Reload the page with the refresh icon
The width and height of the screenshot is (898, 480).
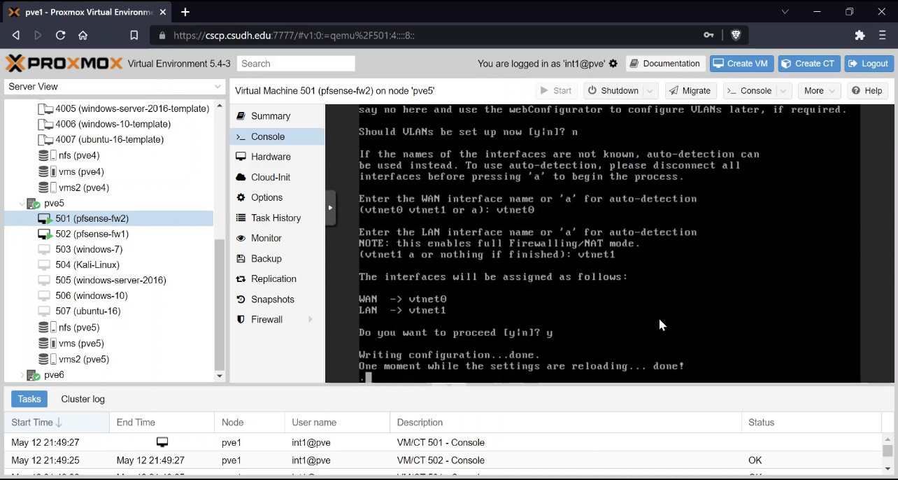[60, 35]
